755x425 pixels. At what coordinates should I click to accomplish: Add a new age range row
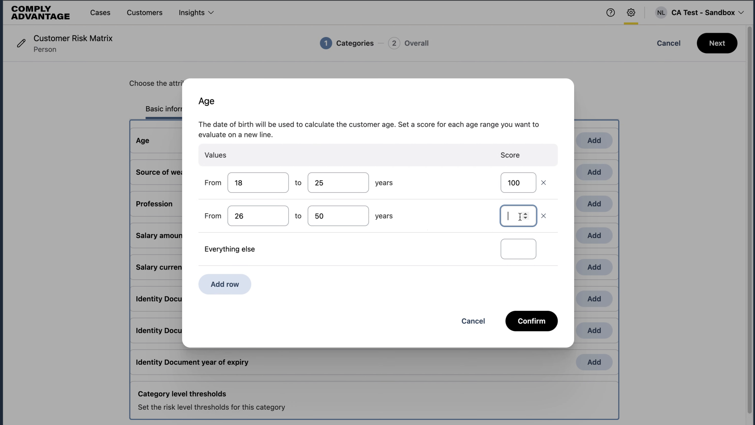225,284
